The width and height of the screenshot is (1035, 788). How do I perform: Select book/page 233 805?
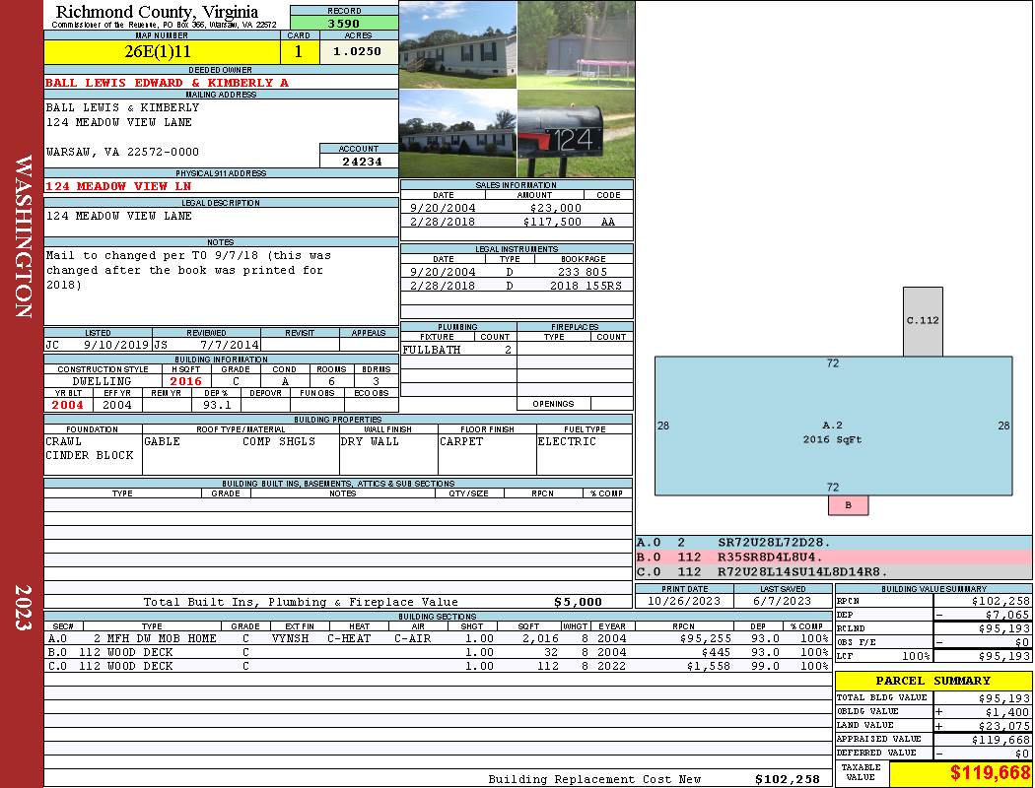583,272
